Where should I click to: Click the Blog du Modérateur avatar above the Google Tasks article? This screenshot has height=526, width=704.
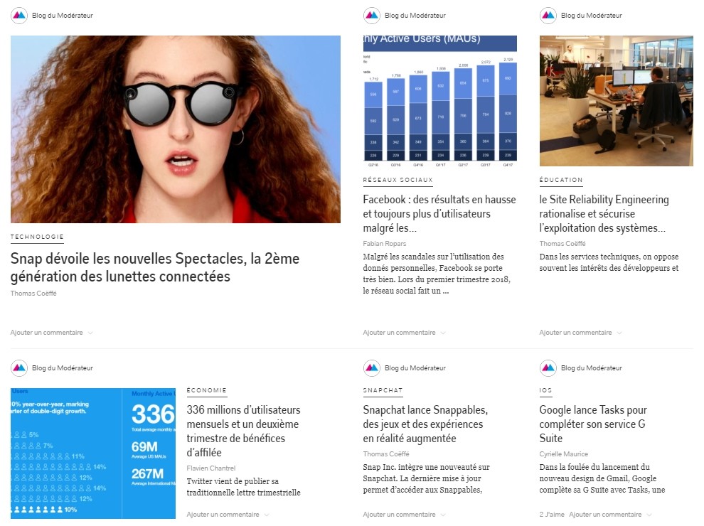(548, 368)
